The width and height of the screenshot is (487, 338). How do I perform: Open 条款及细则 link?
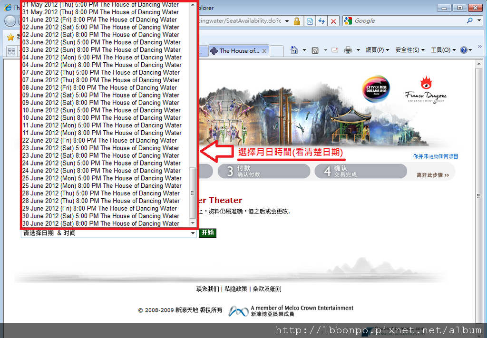click(x=267, y=289)
